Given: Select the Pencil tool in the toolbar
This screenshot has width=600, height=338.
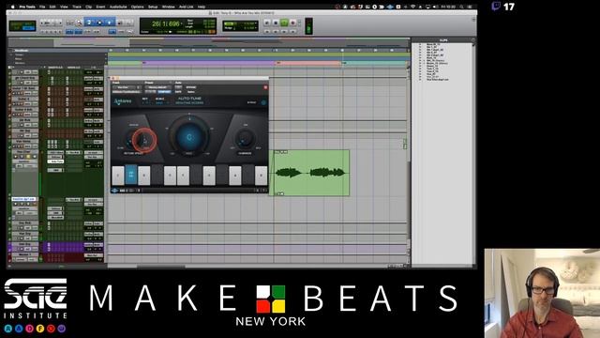Looking at the screenshot, I should coord(129,23).
